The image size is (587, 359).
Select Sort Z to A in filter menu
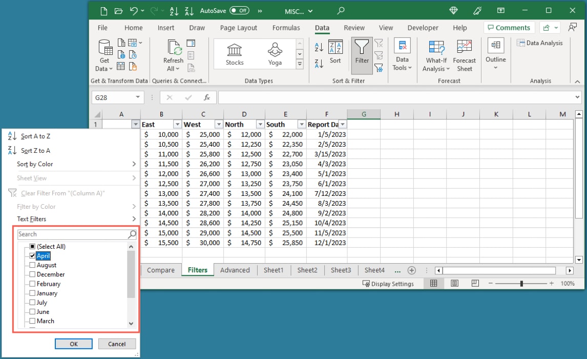35,150
